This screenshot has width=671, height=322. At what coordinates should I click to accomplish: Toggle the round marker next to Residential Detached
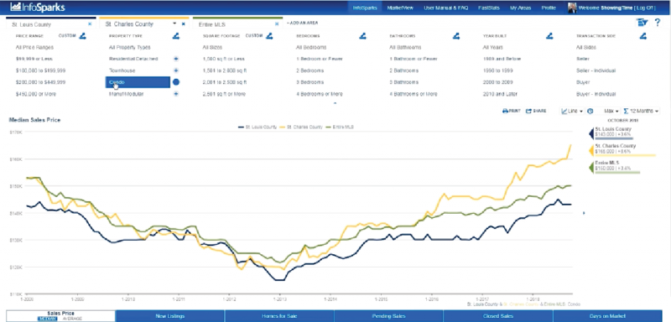pyautogui.click(x=176, y=59)
